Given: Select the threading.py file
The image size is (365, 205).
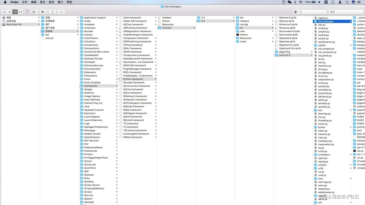Looking at the screenshot, I should [x=333, y=120].
